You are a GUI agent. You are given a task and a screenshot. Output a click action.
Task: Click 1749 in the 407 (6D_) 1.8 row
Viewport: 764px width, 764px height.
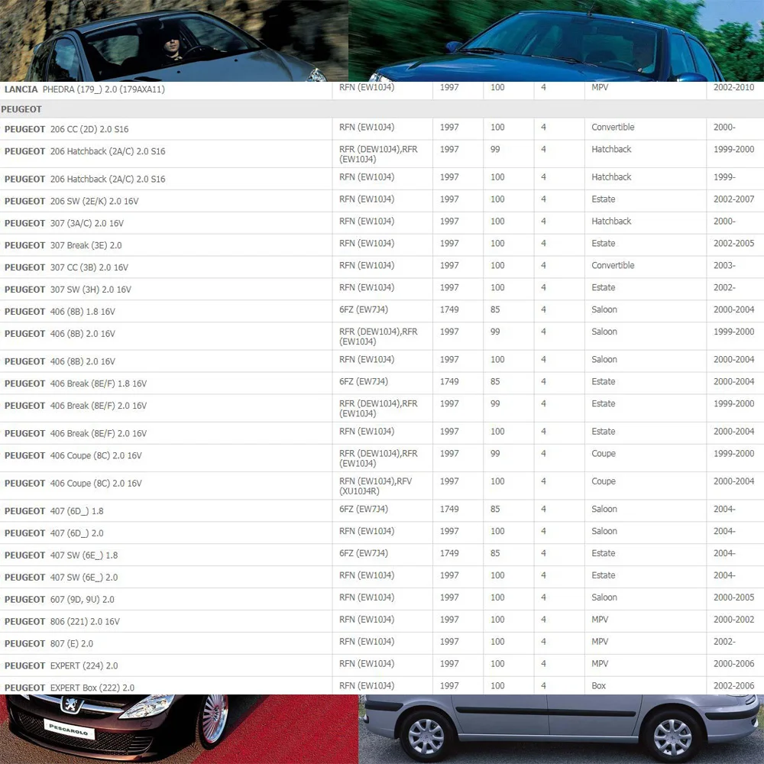click(x=449, y=509)
